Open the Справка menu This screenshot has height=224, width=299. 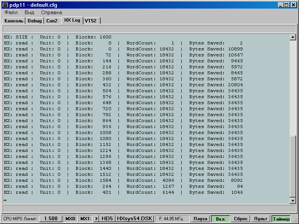coord(52,12)
